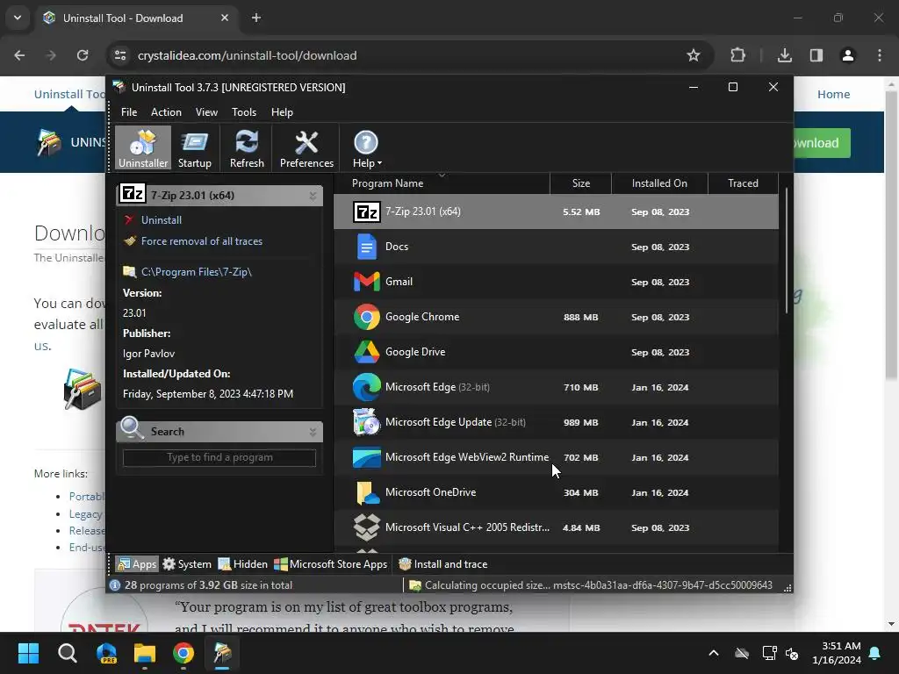The image size is (899, 674).
Task: Click the Type to find a program field
Action: 219,457
